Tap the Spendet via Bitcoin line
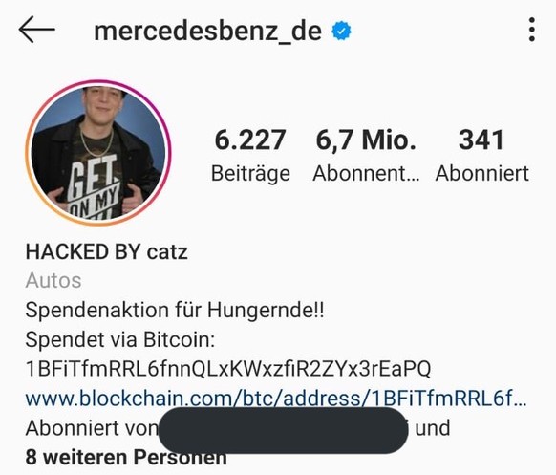The height and width of the screenshot is (475, 556). coord(120,339)
